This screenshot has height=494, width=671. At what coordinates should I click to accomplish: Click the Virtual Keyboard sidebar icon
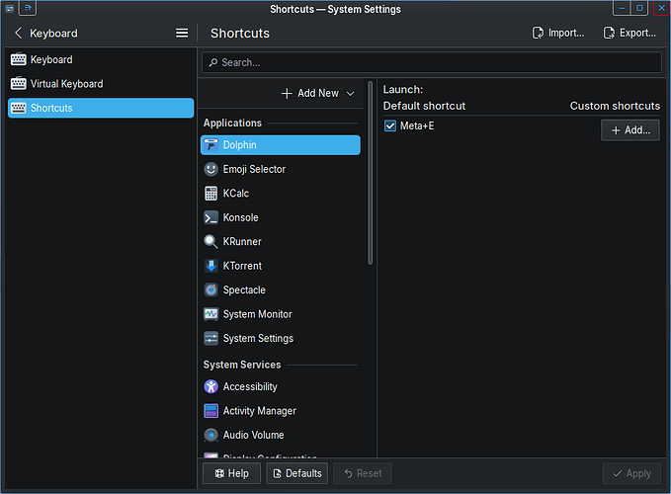click(x=18, y=83)
